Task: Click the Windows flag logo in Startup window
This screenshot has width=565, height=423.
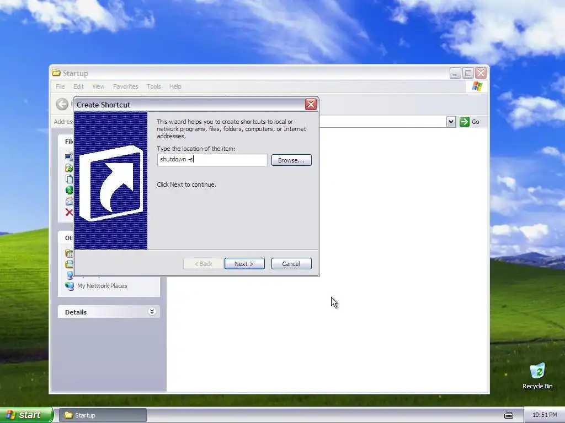Action: (x=477, y=86)
